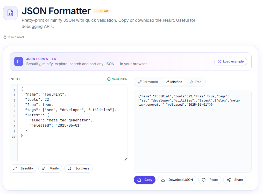Click the sort icon in Sort keys
This screenshot has width=263, height=194.
(70, 168)
